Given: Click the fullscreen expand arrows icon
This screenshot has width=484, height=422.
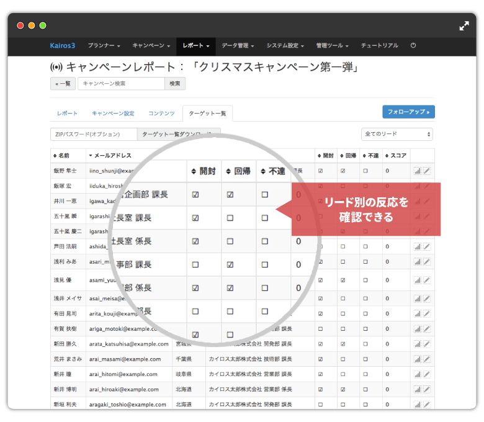Looking at the screenshot, I should point(464,26).
